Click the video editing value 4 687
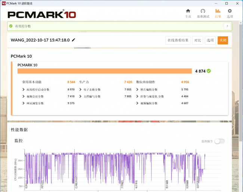The image size is (243, 192). tap(185, 103)
